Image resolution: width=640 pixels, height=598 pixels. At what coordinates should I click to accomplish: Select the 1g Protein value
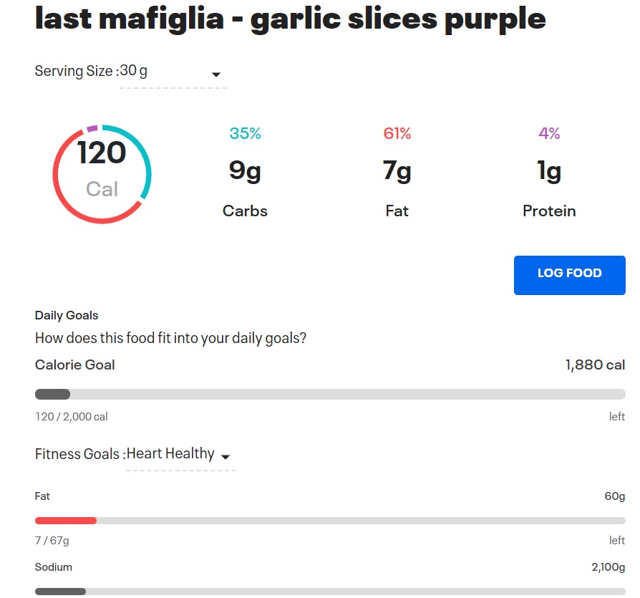[x=549, y=171]
